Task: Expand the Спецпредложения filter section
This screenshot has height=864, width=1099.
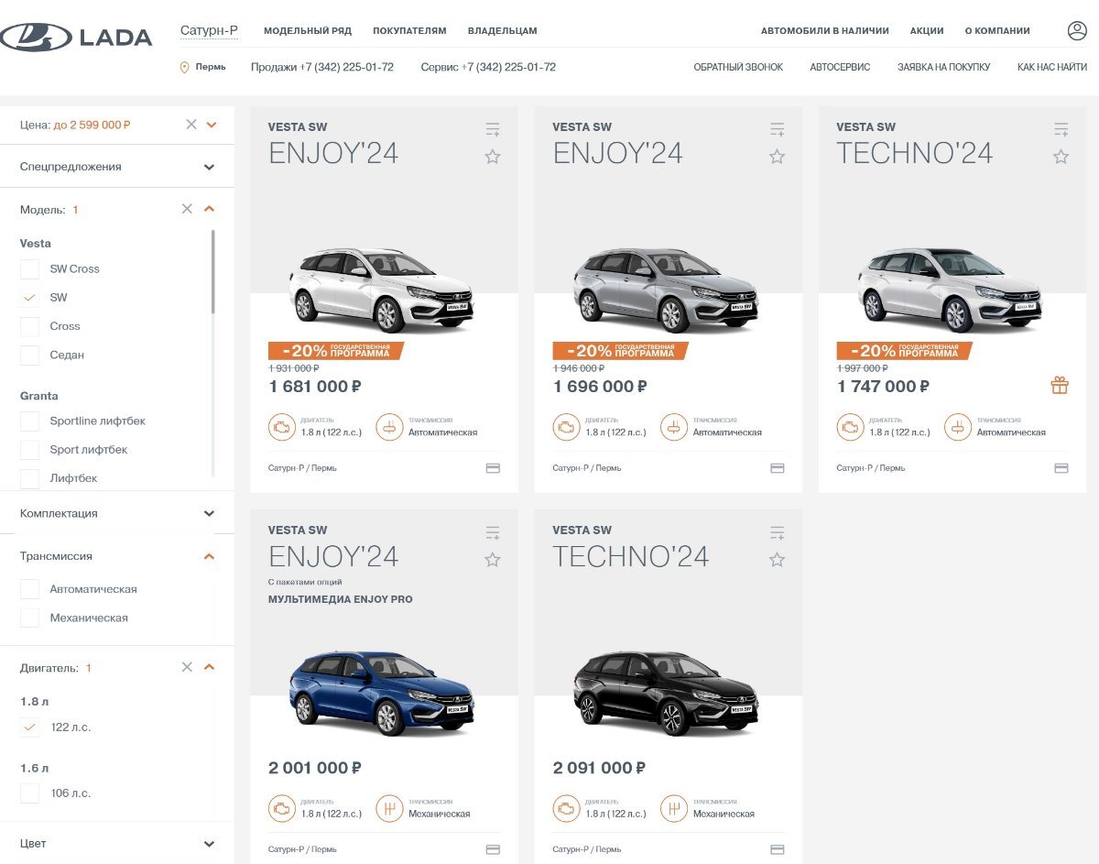Action: [209, 167]
